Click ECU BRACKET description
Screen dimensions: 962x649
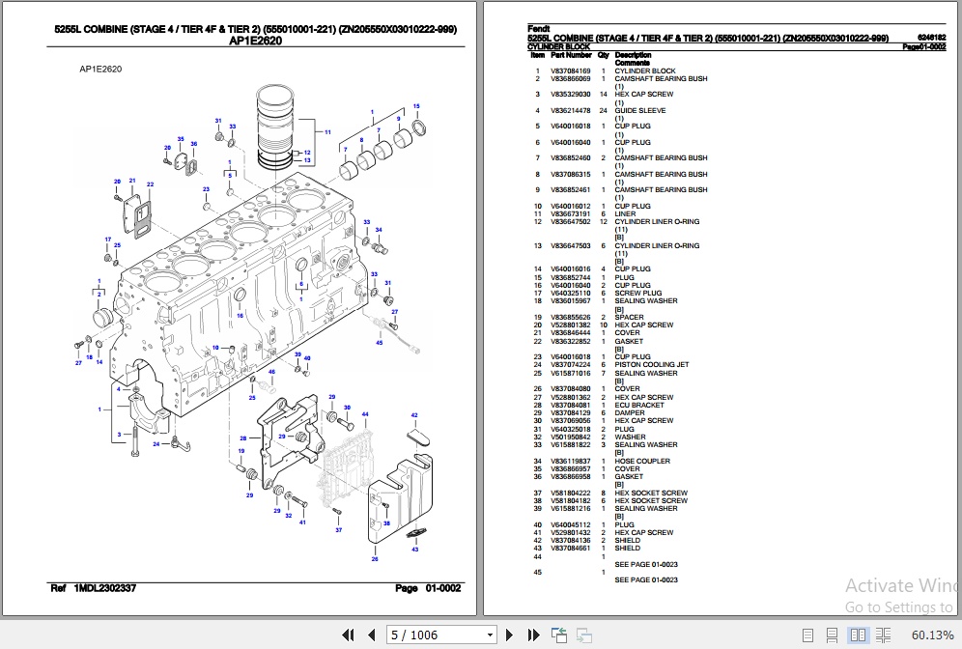click(639, 405)
